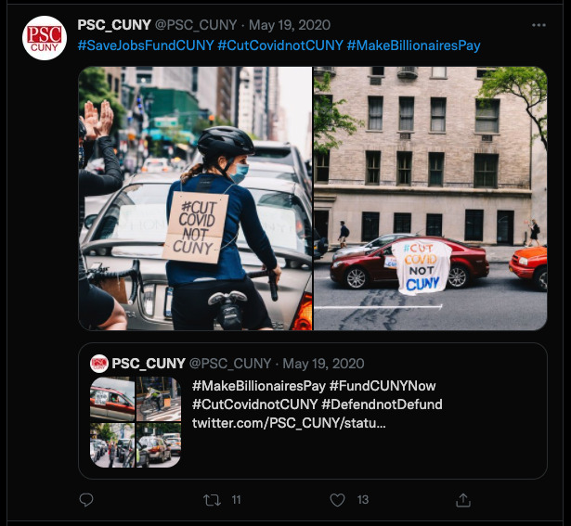The image size is (571, 526).
Task: Open the #SaveJobsFundCUNY hashtag
Action: tap(146, 45)
